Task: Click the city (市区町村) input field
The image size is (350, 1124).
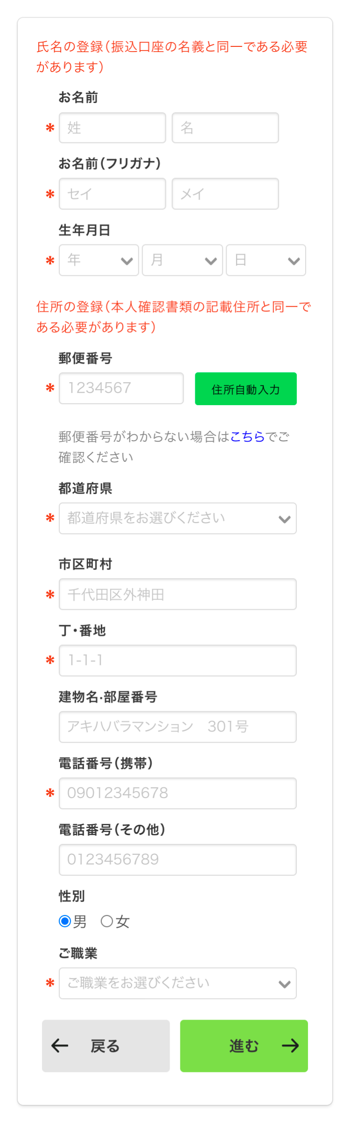Action: 178,594
